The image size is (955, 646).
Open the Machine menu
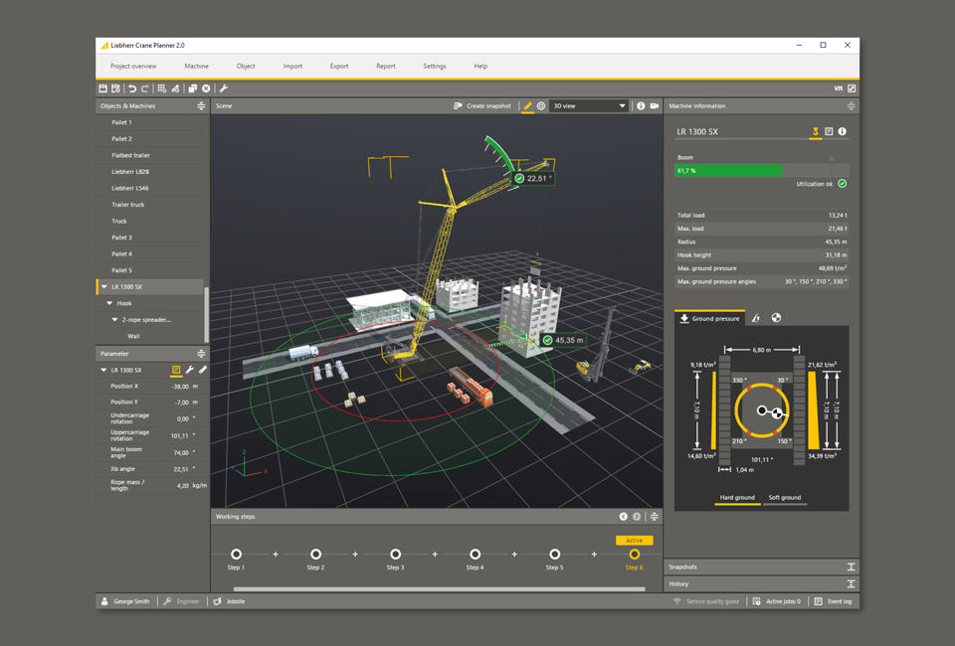196,67
